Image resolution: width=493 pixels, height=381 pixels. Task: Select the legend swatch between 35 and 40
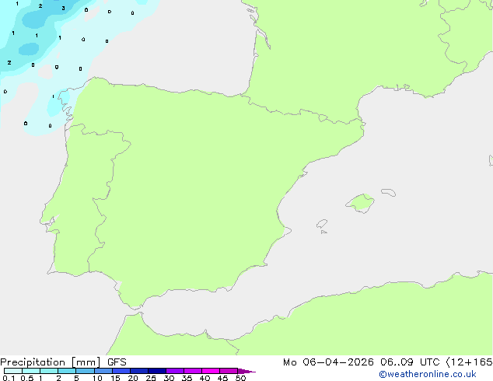pyautogui.click(x=193, y=371)
